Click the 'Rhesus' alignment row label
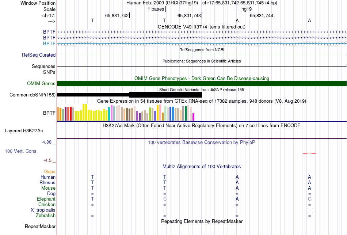The image size is (347, 235). (47, 182)
